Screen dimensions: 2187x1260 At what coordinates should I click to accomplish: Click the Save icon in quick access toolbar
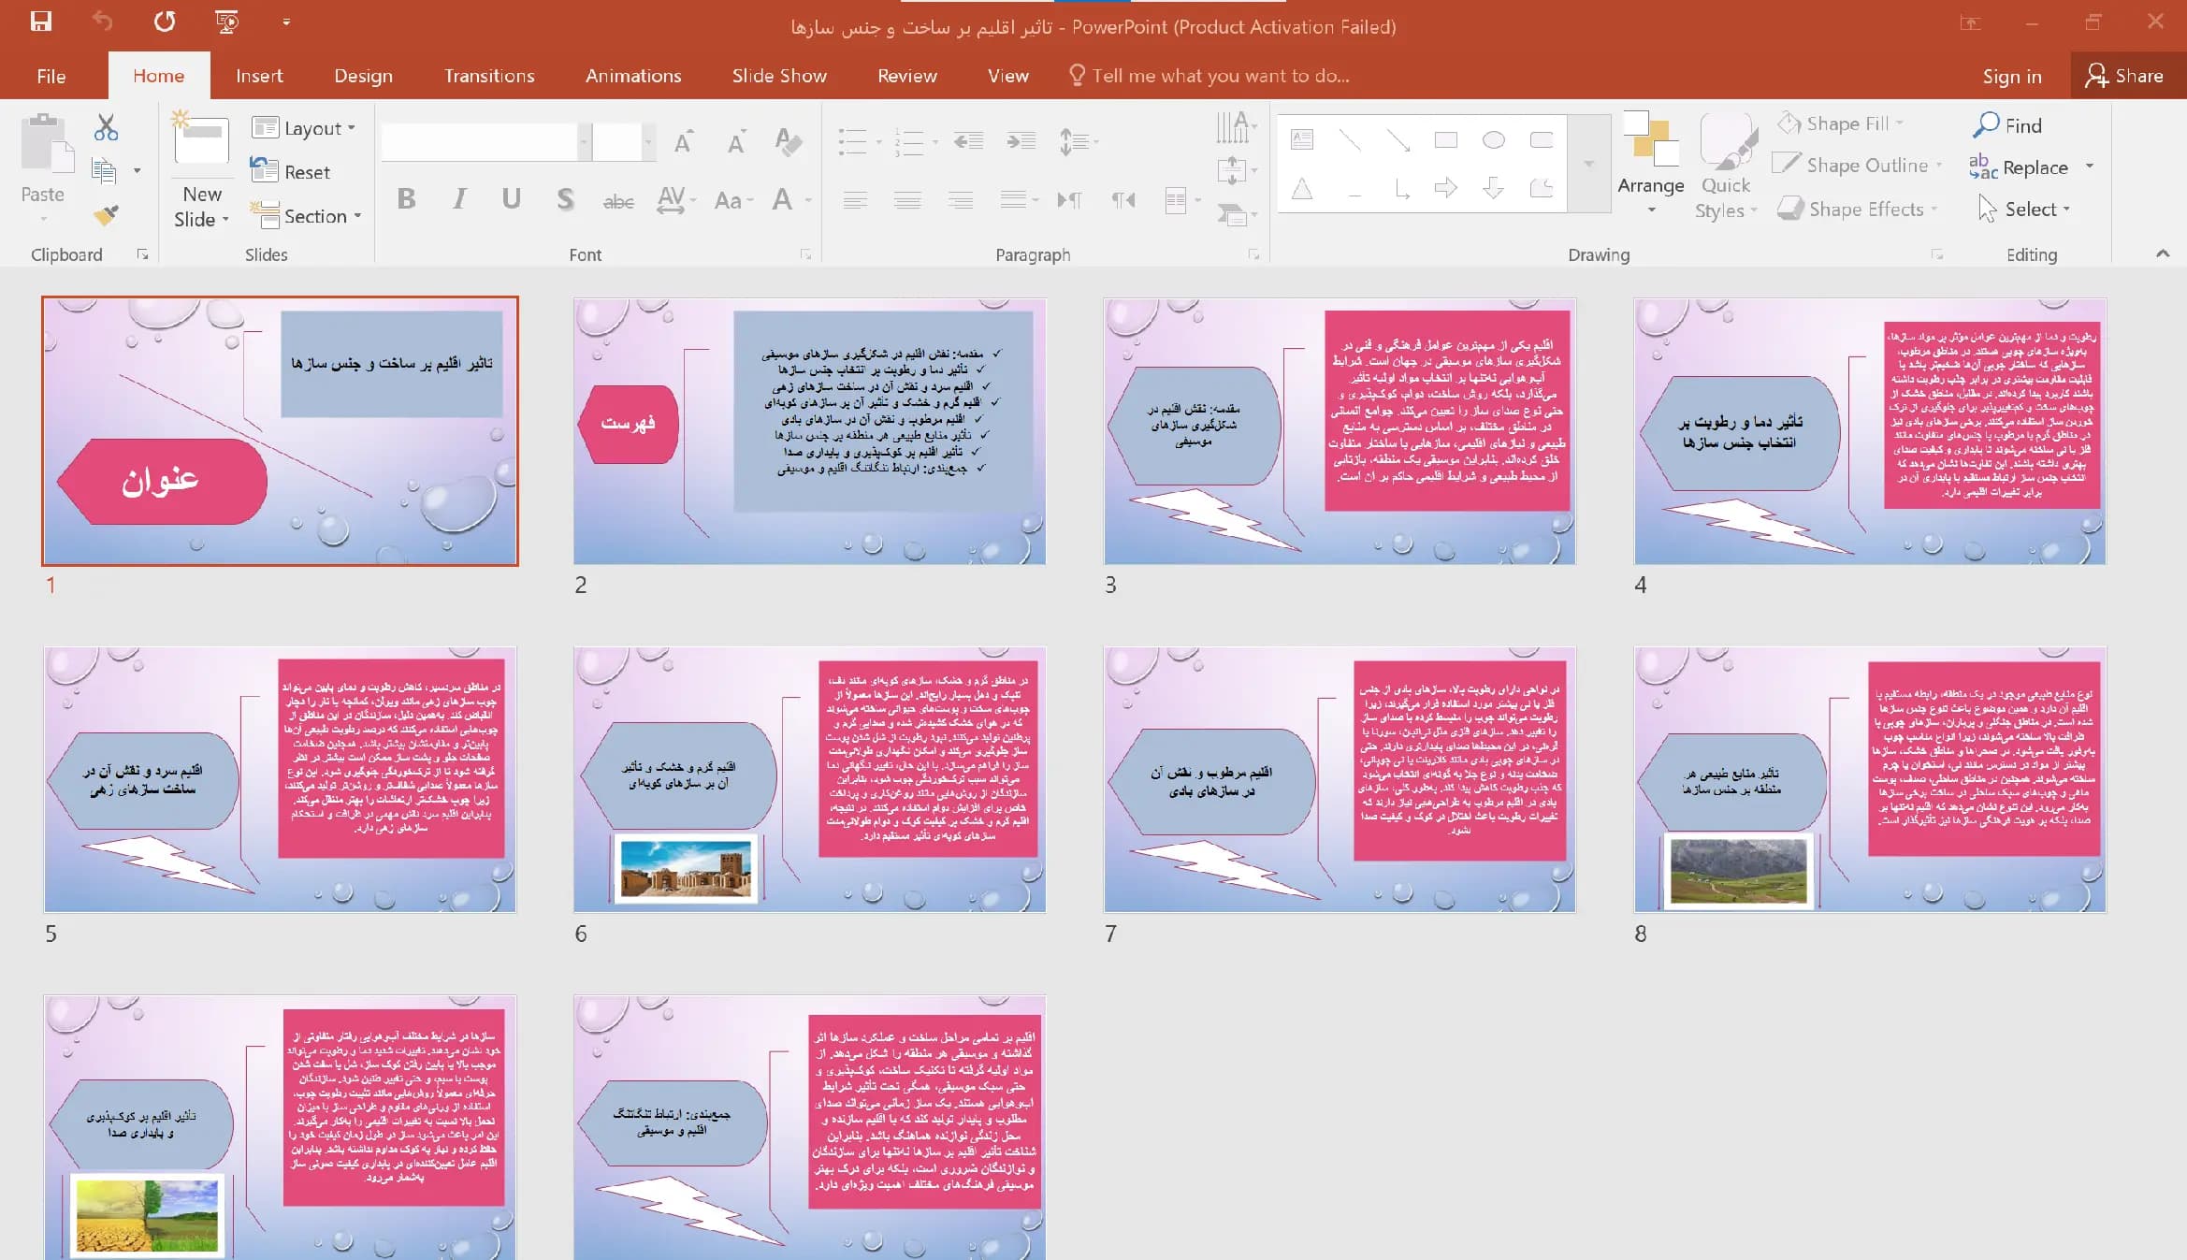[x=41, y=22]
